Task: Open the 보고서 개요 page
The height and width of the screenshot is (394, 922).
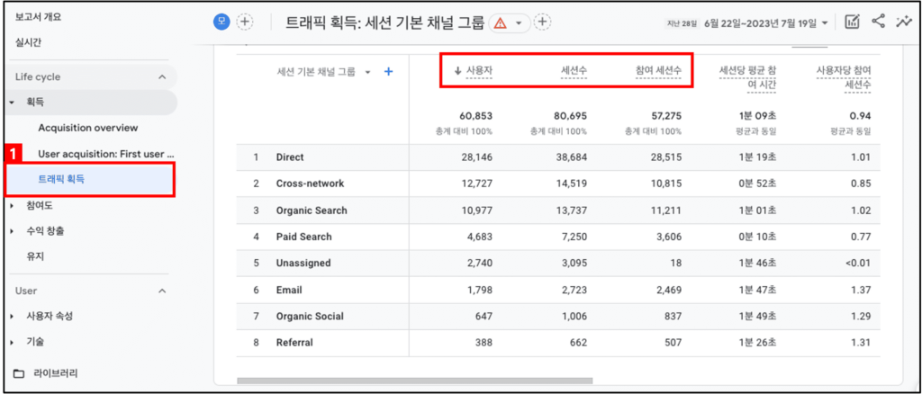Action: (38, 17)
